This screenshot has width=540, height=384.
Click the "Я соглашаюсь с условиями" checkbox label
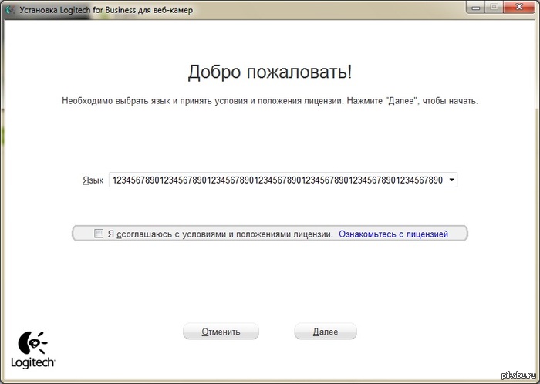pyautogui.click(x=220, y=233)
